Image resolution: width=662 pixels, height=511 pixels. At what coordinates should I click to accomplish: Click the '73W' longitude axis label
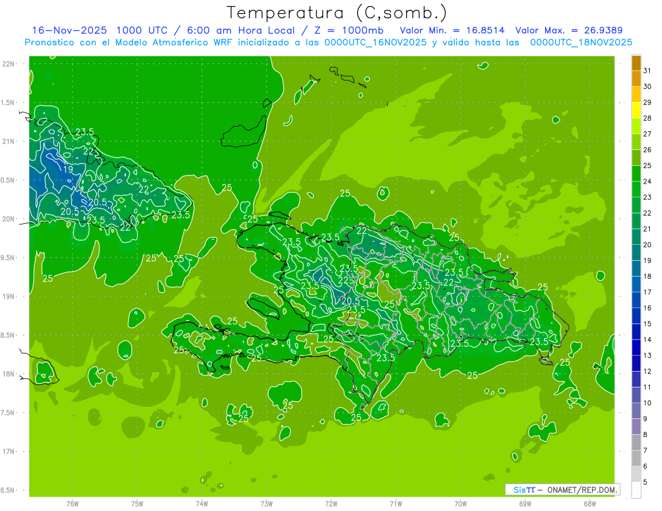(266, 504)
